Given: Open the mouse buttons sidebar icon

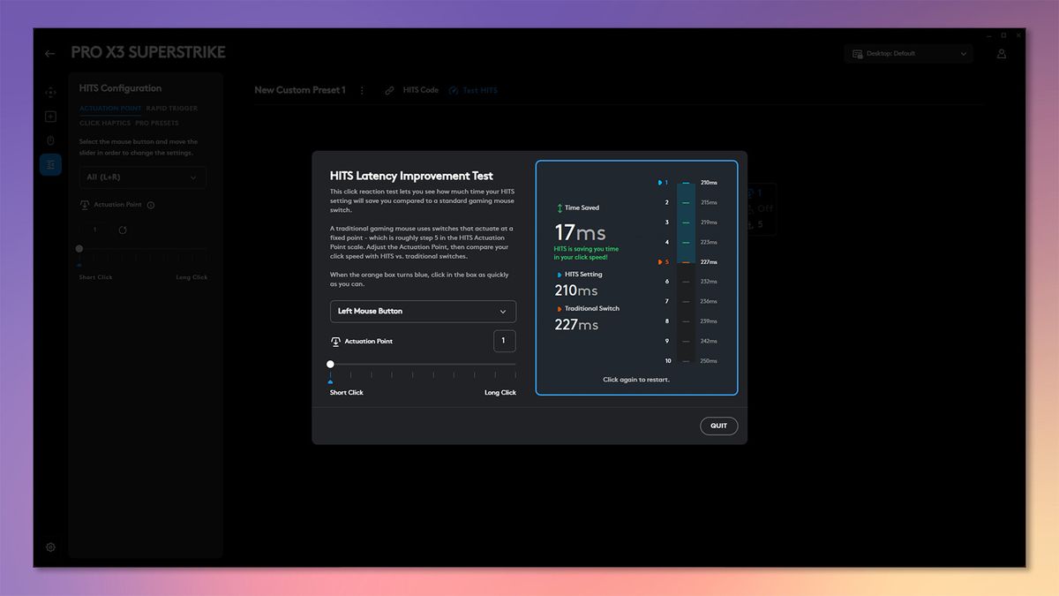Looking at the screenshot, I should click(50, 140).
